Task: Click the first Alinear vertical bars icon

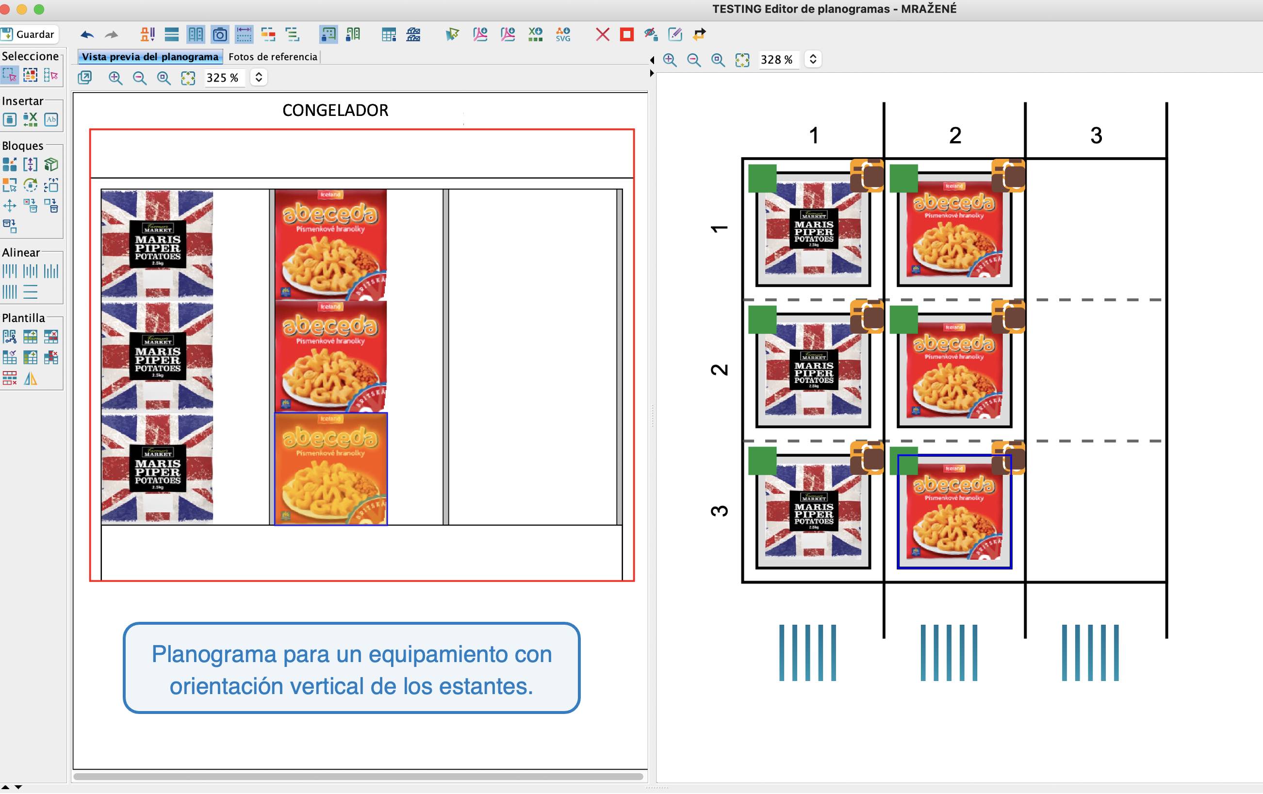Action: coord(9,271)
